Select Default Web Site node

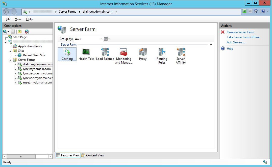coord(34,55)
